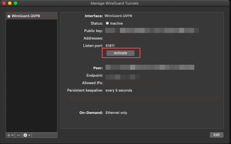Click the minus icon to remove tunnel
Viewport: 231px width, 144px height.
(18, 135)
